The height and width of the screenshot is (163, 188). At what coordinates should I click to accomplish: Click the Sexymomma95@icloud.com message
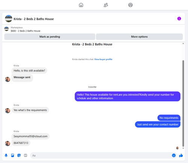pyautogui.click(x=30, y=136)
